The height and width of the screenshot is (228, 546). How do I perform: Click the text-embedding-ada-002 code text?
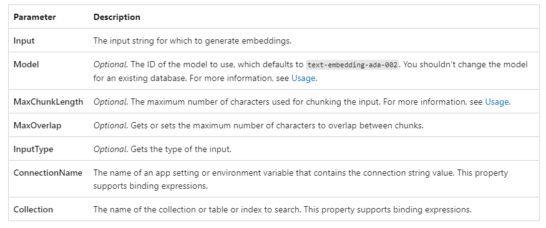pyautogui.click(x=352, y=65)
